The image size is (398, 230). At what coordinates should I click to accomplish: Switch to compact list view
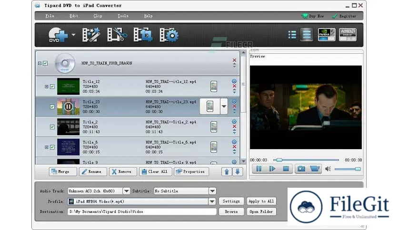click(x=292, y=34)
